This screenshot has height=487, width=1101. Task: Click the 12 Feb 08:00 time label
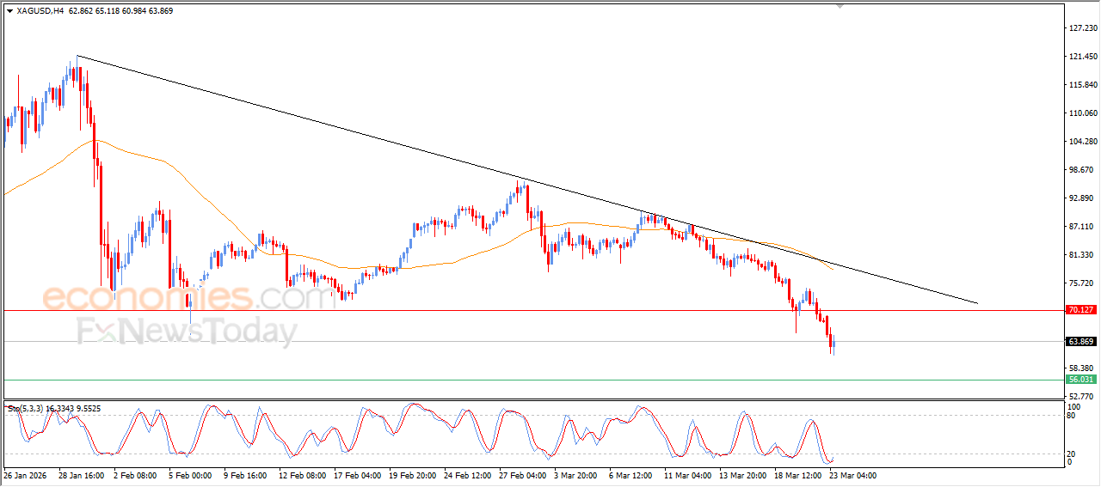[302, 475]
